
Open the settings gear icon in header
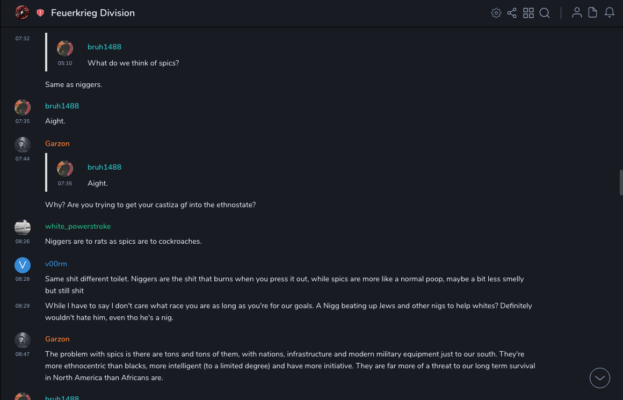(496, 13)
